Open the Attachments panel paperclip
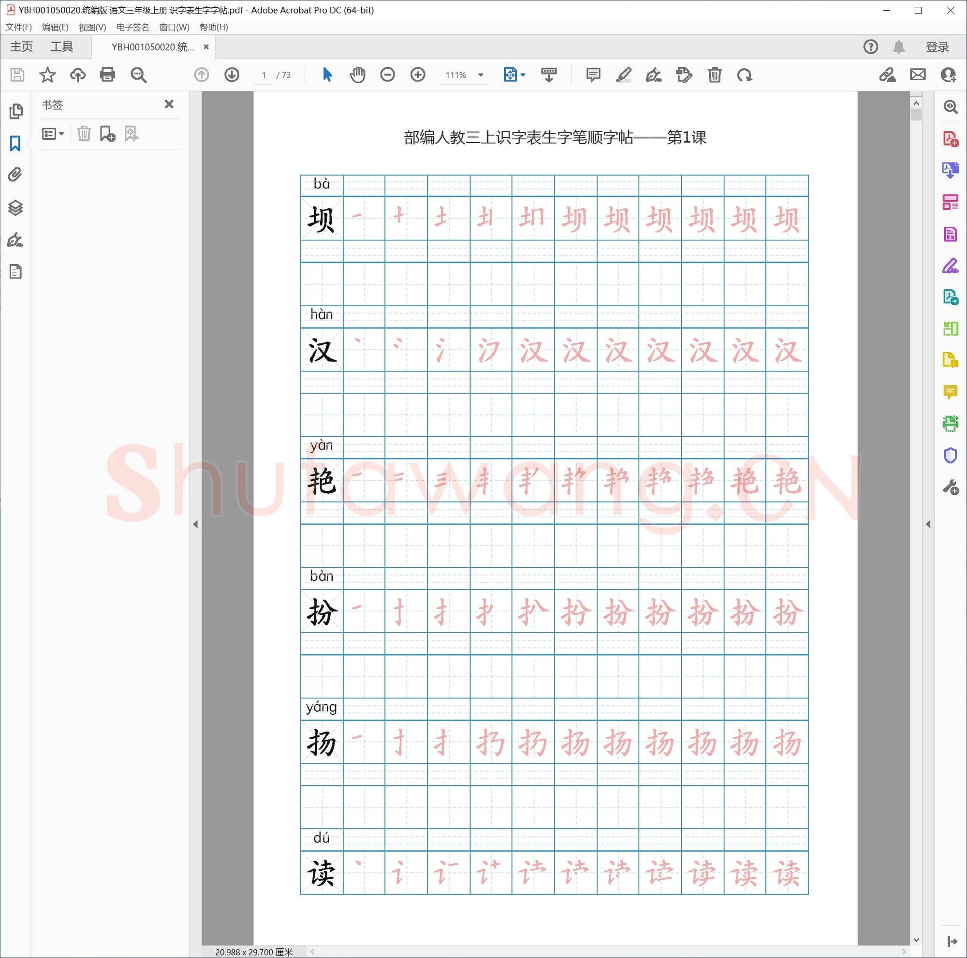The image size is (967, 958). click(15, 175)
